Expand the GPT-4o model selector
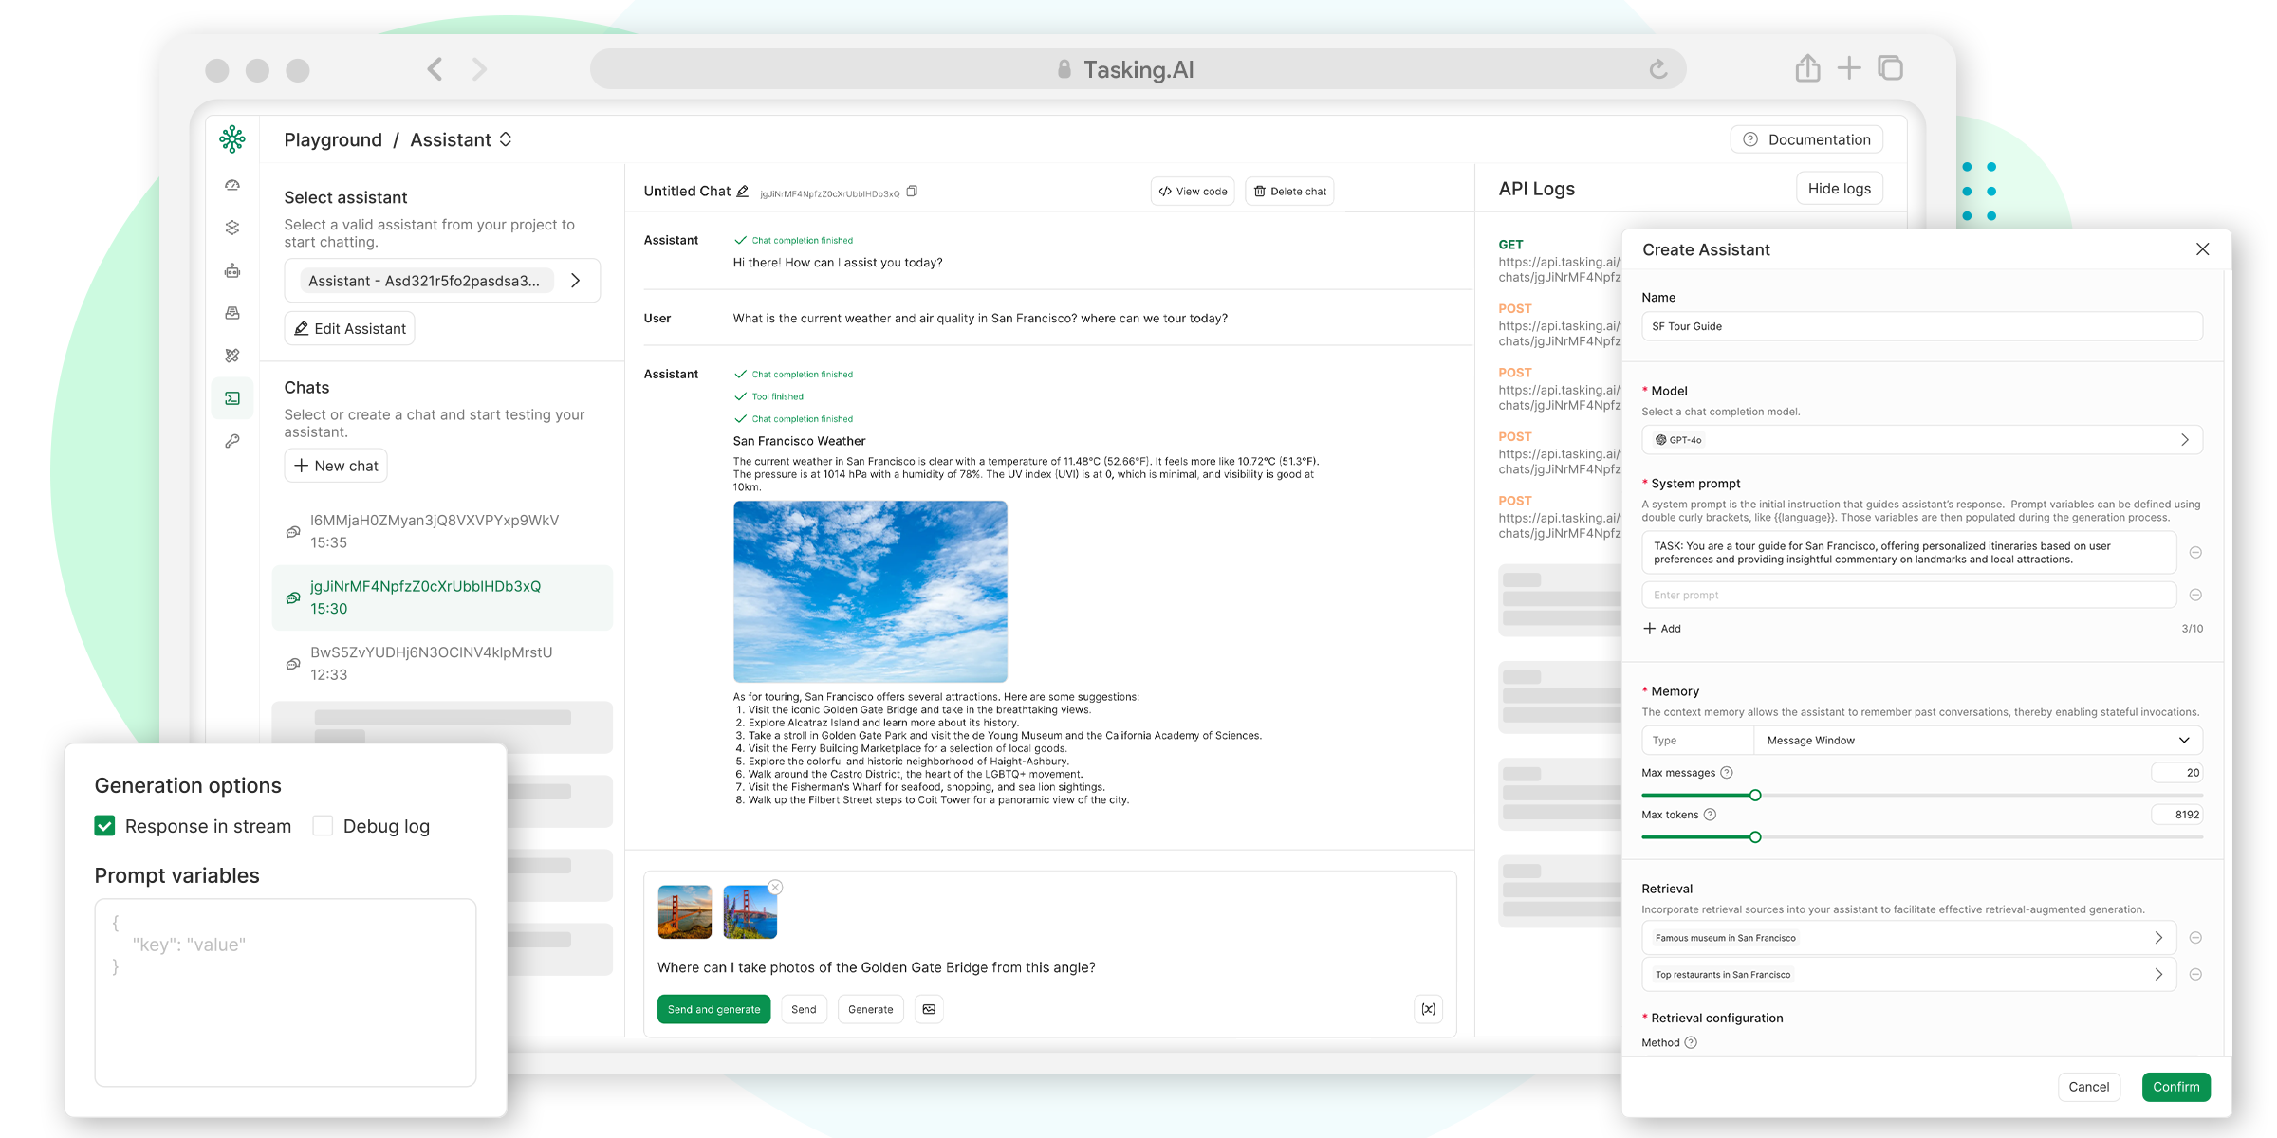 click(1921, 440)
